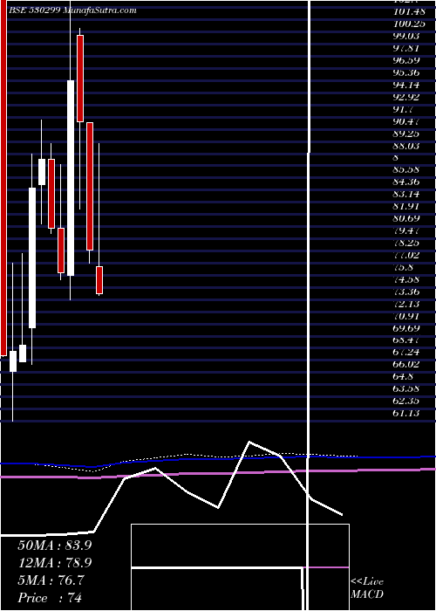Select the 12MA : 78.9 readout
This screenshot has width=436, height=611.
tap(55, 563)
